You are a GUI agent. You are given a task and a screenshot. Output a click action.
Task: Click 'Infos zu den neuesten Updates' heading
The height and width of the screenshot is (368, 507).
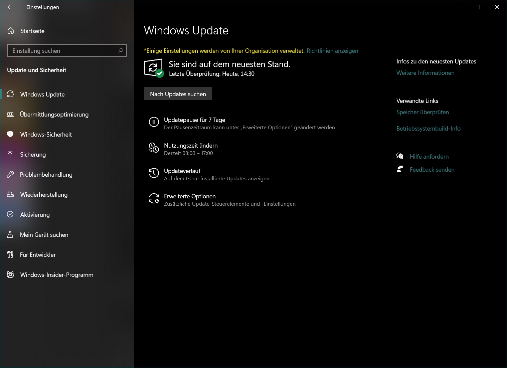[x=436, y=61]
